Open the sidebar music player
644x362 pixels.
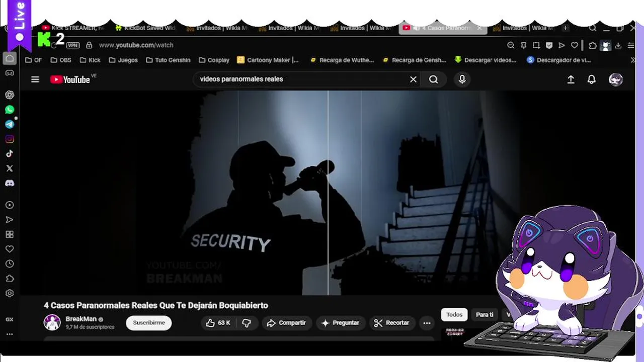(x=10, y=205)
